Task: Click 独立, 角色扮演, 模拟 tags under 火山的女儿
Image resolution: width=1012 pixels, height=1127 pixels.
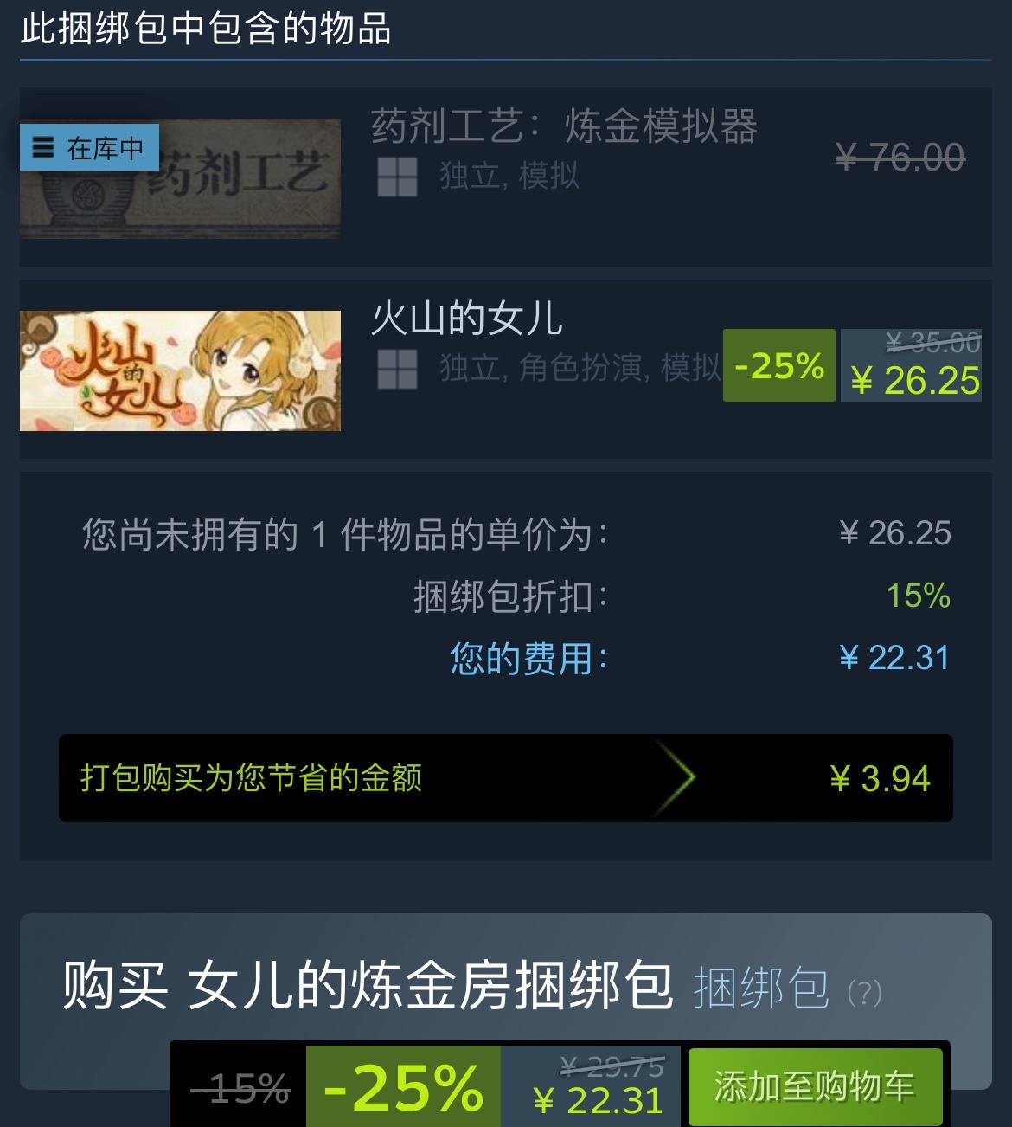Action: coord(580,368)
